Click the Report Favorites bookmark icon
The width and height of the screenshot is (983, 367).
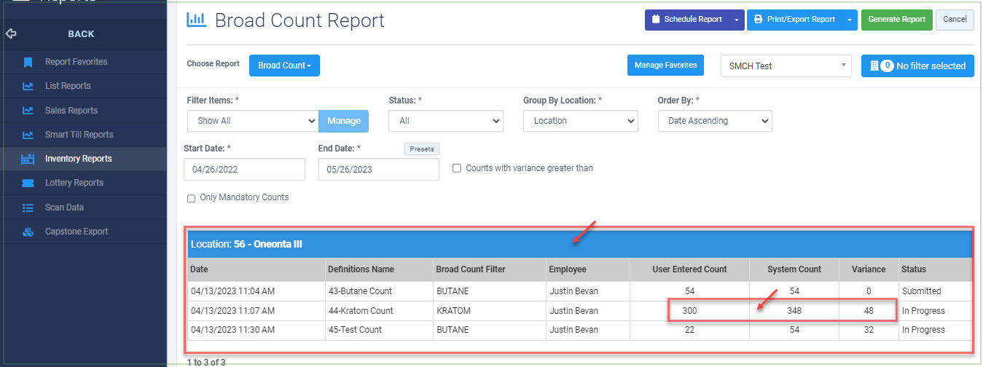pyautogui.click(x=28, y=62)
